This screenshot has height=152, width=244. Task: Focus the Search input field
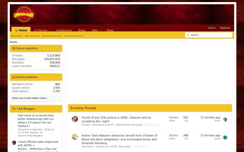(209, 35)
